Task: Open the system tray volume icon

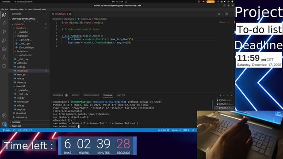Action: coord(225,2)
